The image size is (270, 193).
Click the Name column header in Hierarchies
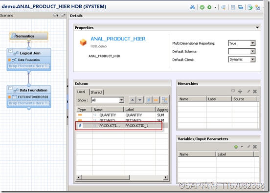(192, 99)
